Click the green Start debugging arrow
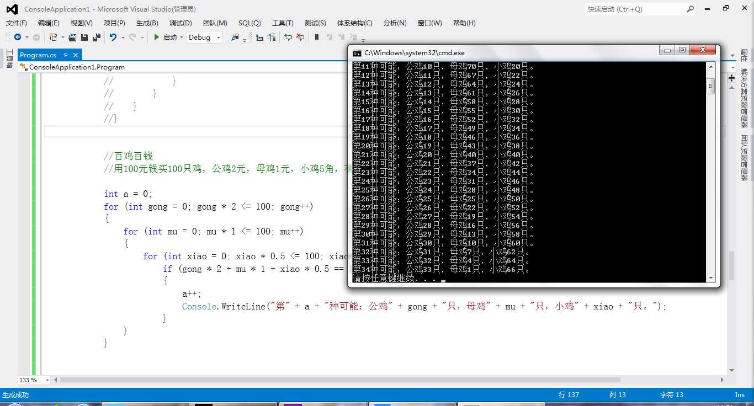 click(x=157, y=37)
